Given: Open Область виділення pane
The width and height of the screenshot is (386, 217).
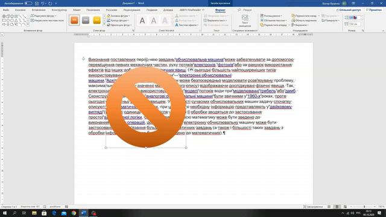Looking at the screenshot, I should (304, 20).
